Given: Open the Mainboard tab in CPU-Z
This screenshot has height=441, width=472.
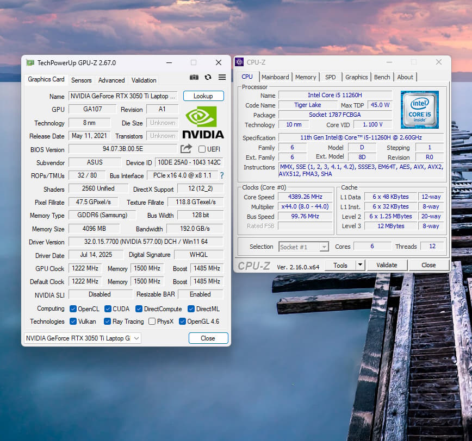Looking at the screenshot, I should 275,77.
